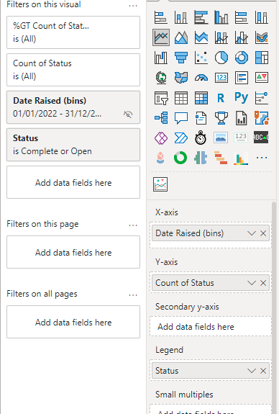Select the Decomposition tree visual

click(160, 118)
